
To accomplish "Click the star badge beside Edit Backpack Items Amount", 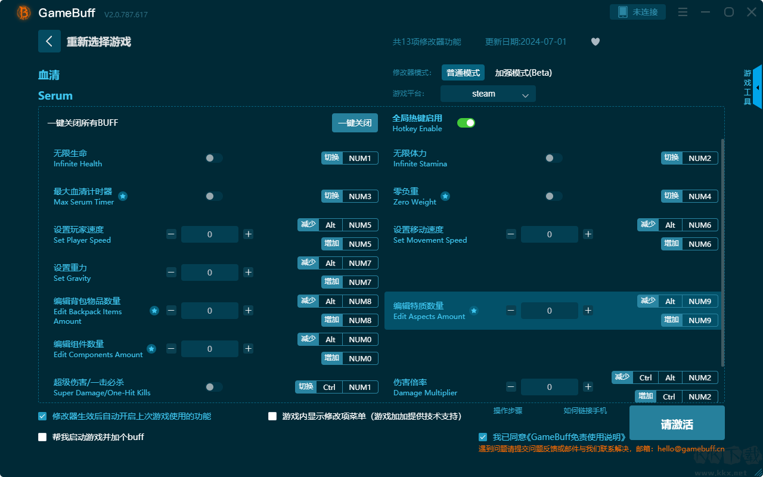I will click(x=154, y=311).
